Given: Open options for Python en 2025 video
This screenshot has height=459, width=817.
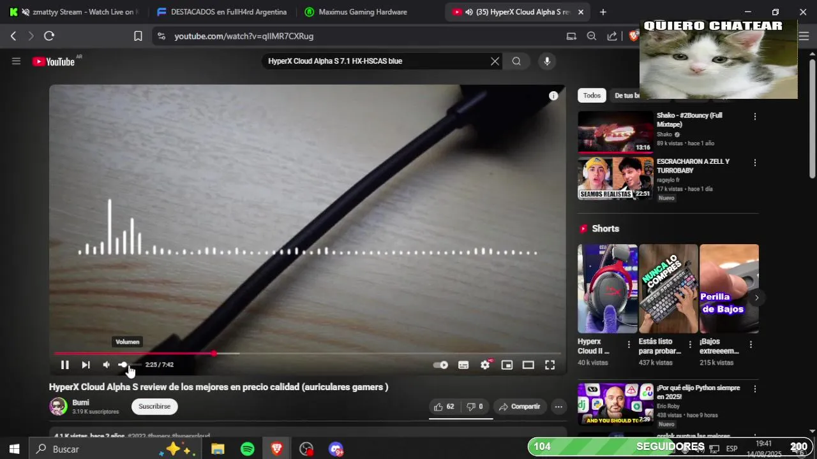Looking at the screenshot, I should 754,389.
